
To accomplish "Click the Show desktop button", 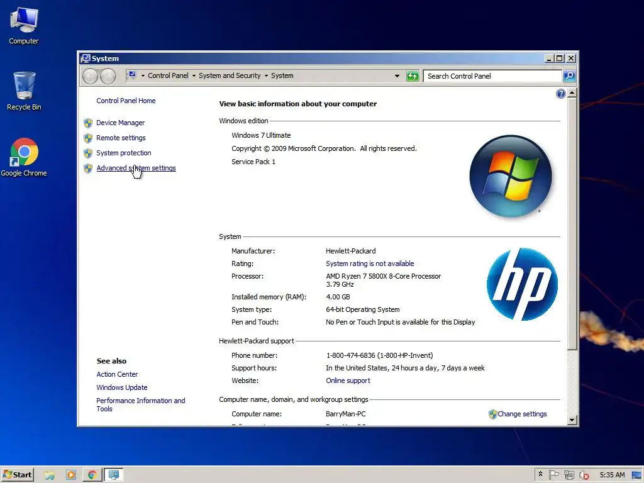I will 637,475.
